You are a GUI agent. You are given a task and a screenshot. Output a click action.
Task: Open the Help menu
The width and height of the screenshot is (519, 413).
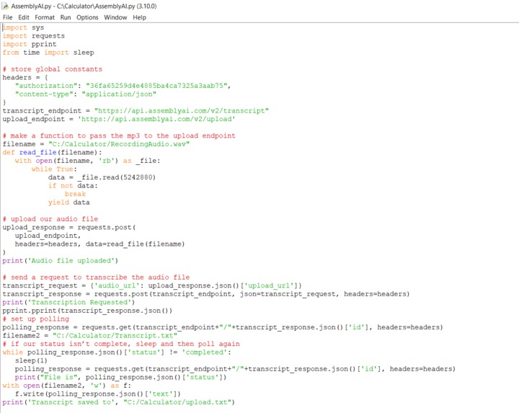tap(139, 17)
